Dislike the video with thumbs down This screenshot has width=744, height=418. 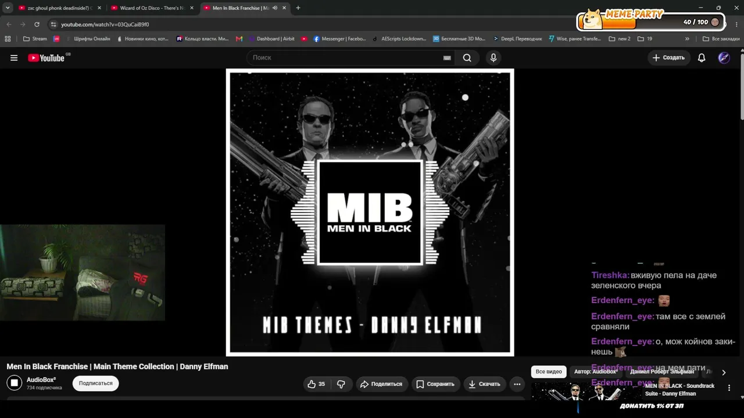pos(341,384)
